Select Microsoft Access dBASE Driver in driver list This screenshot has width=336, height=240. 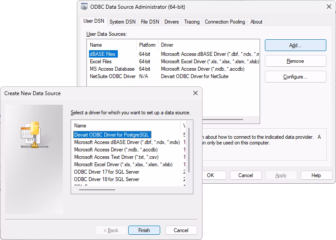127,142
